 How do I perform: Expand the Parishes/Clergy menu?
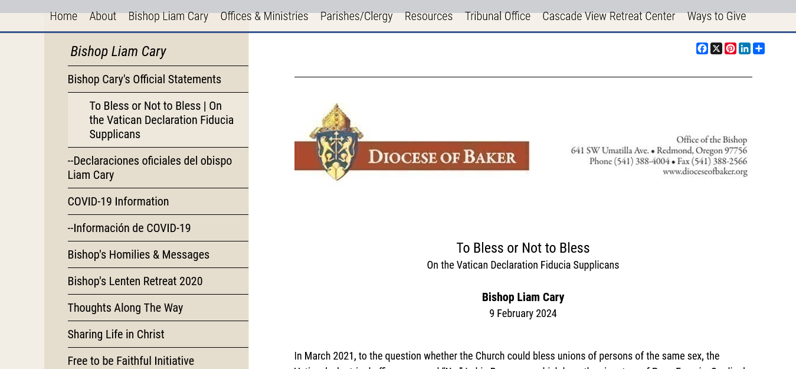coord(356,16)
